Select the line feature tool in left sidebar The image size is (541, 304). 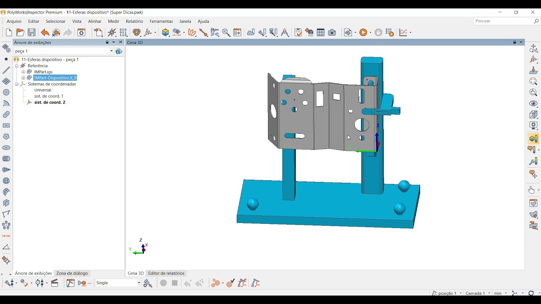point(6,70)
